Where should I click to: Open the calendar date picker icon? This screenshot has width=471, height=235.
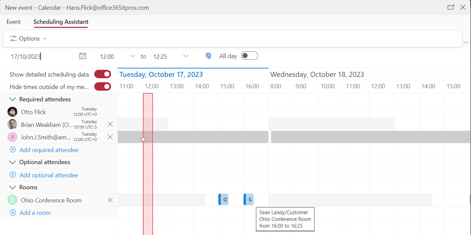83,56
